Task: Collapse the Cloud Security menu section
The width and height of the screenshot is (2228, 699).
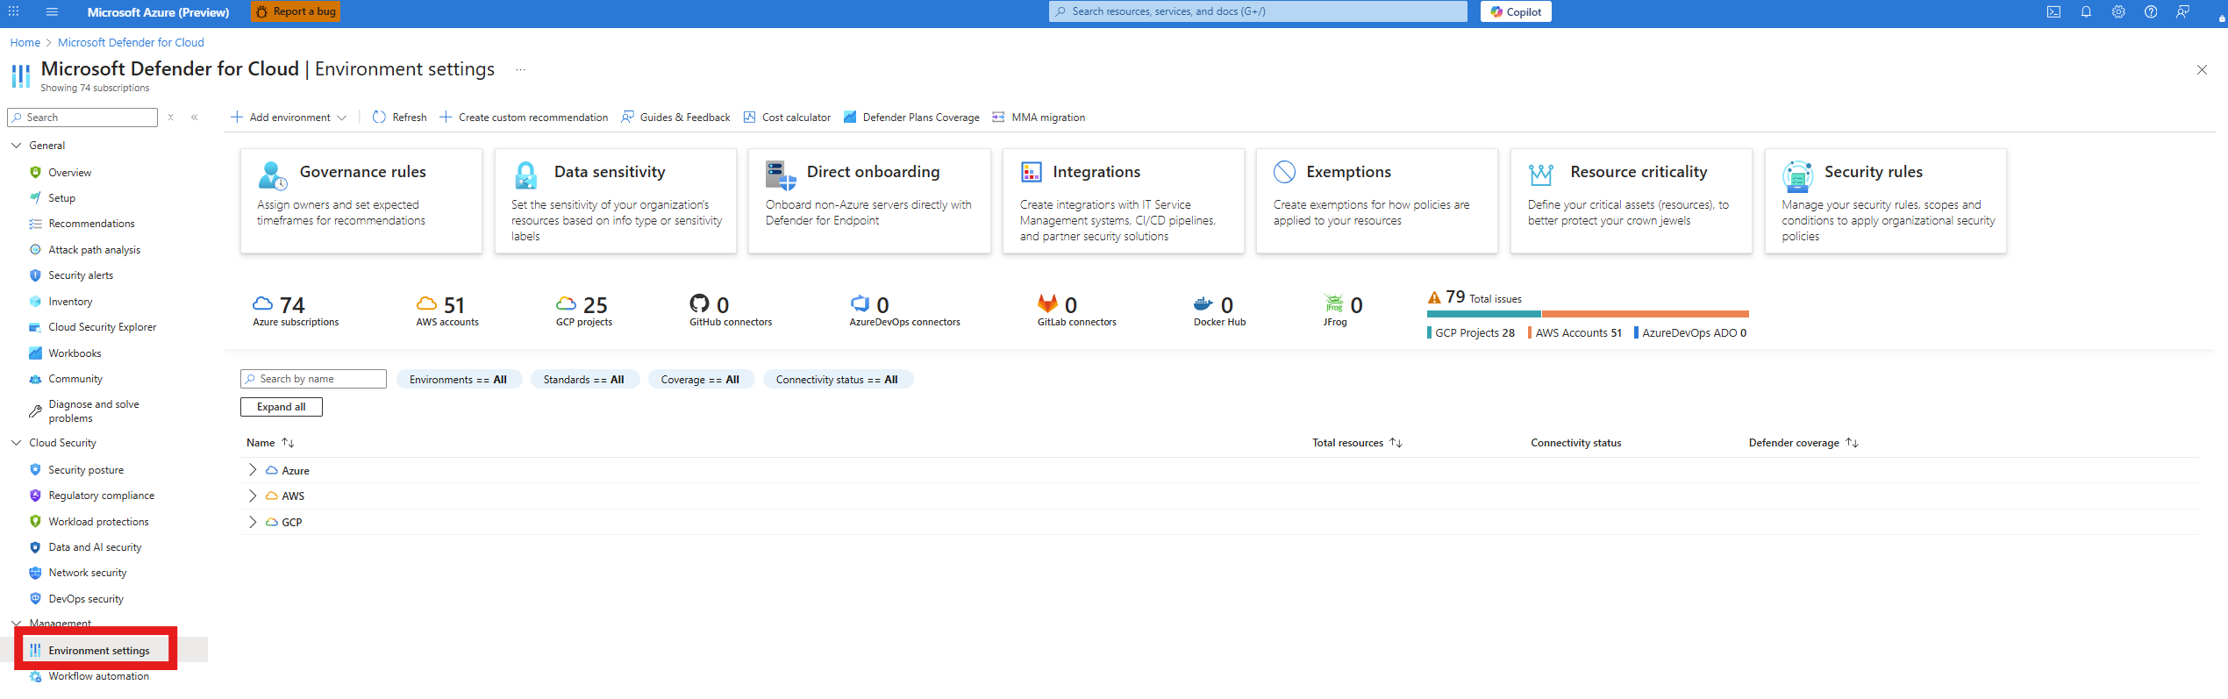Action: click(16, 443)
